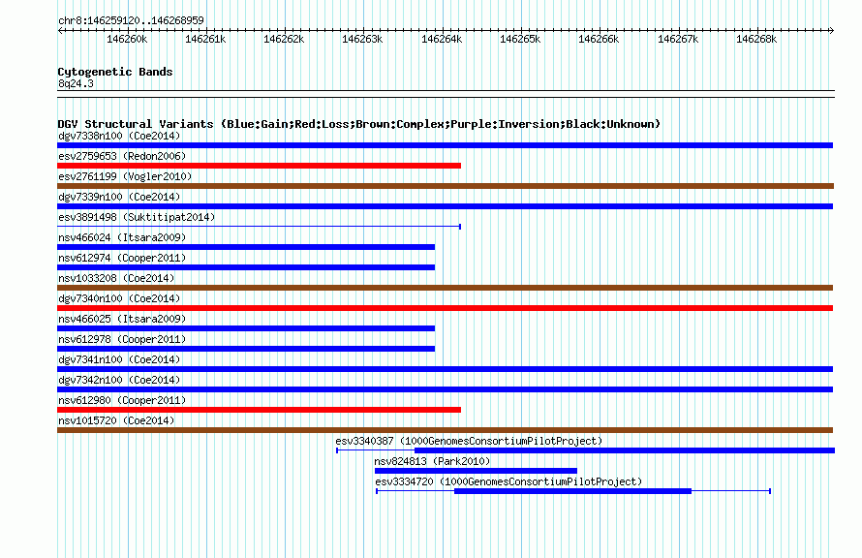Open the dgv7339n100 (Coe2014) variant bar
862x558 pixels.
pyautogui.click(x=445, y=206)
